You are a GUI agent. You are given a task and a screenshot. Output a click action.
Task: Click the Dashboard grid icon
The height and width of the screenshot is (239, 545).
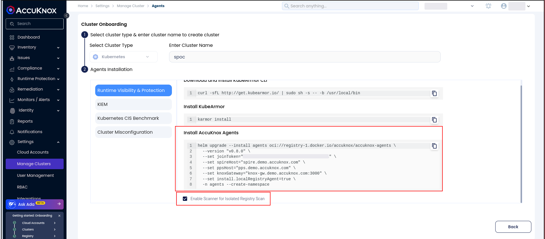[12, 37]
